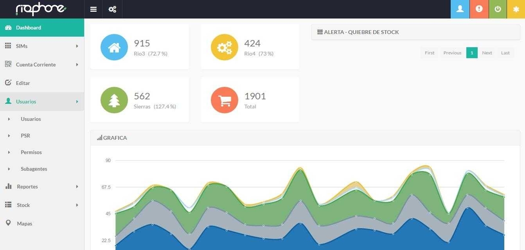
Task: Click the 67.5 axis label on chart
Action: coord(106,187)
